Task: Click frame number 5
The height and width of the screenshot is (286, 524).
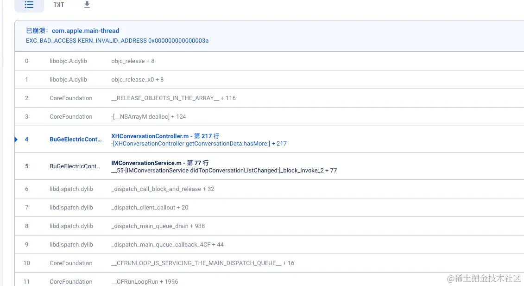Action: click(27, 166)
